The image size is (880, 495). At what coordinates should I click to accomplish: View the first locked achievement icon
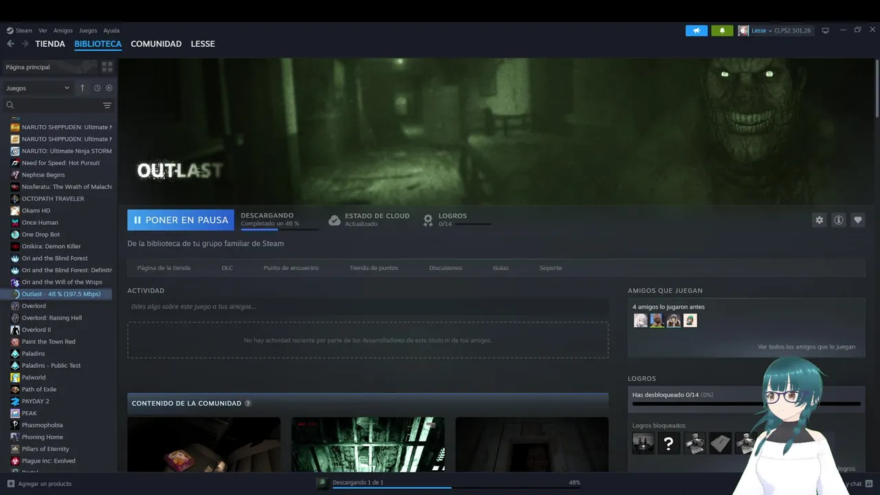click(643, 443)
